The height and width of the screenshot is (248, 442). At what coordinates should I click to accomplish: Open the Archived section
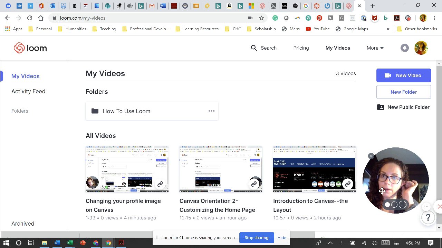click(x=23, y=224)
